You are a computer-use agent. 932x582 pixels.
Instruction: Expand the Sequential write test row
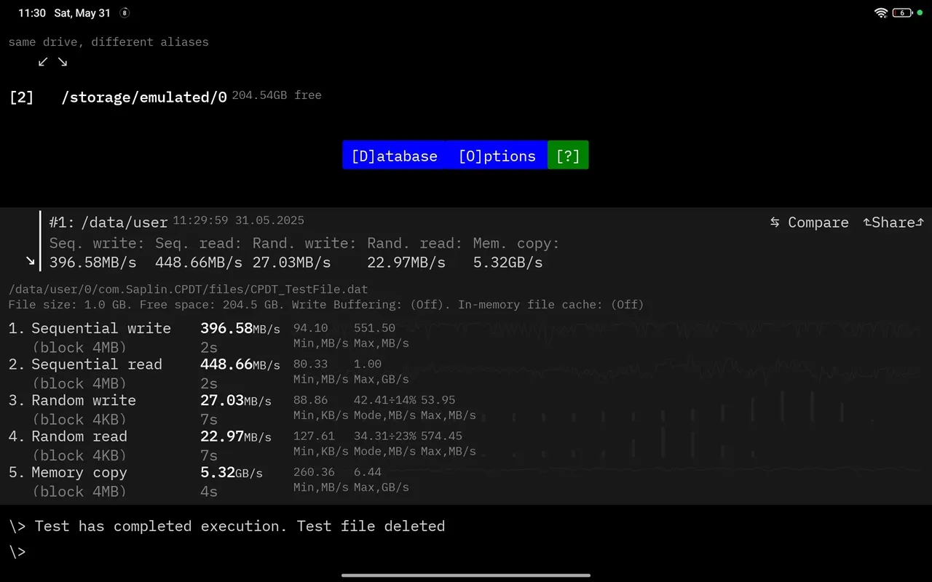[x=100, y=329]
